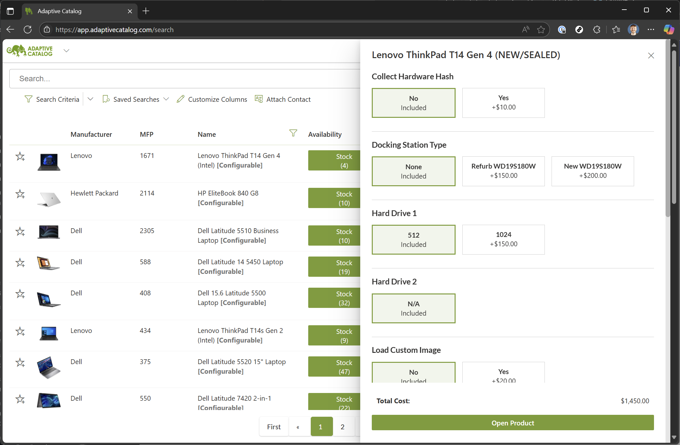View site information lock icon
This screenshot has height=445, width=680.
[47, 30]
